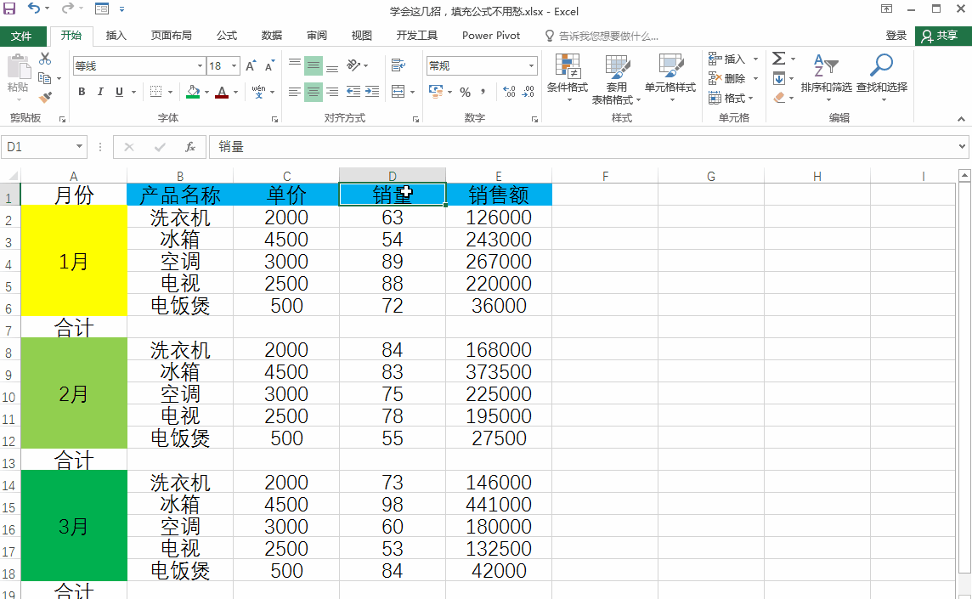Open number format dropdown (常规)
Screen dimensions: 972x599
pyautogui.click(x=531, y=65)
